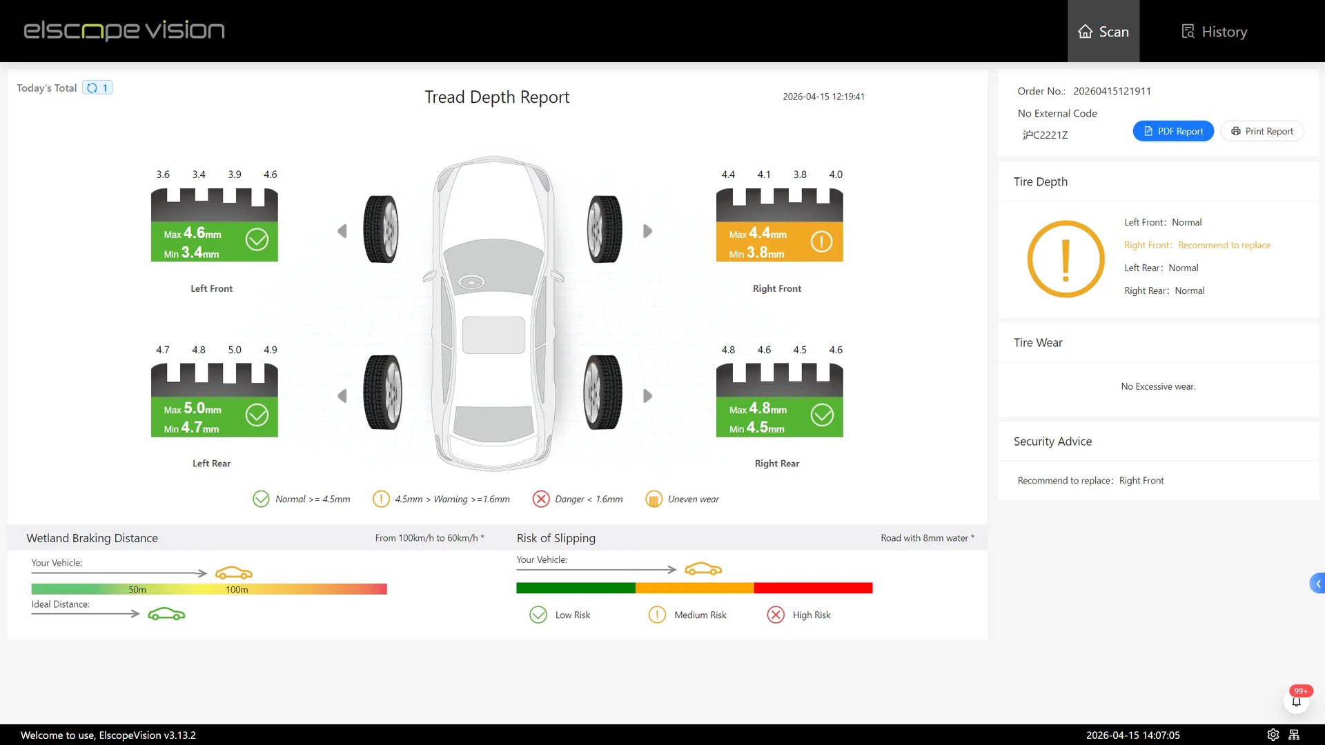Click the large Tire Depth warning icon
1325x745 pixels.
click(1066, 259)
